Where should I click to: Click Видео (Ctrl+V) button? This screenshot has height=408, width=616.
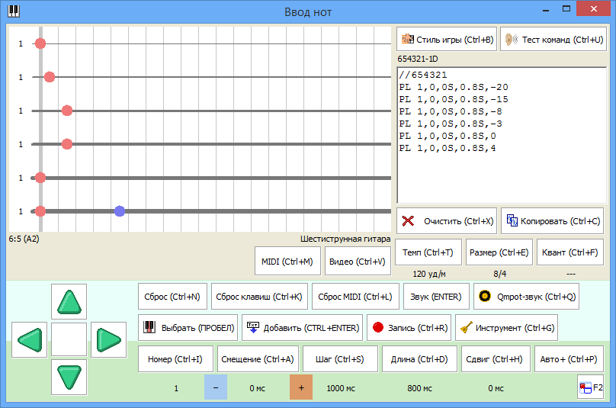pos(358,261)
